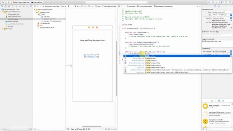Show the Media library
233x131 pixels.
[222, 100]
